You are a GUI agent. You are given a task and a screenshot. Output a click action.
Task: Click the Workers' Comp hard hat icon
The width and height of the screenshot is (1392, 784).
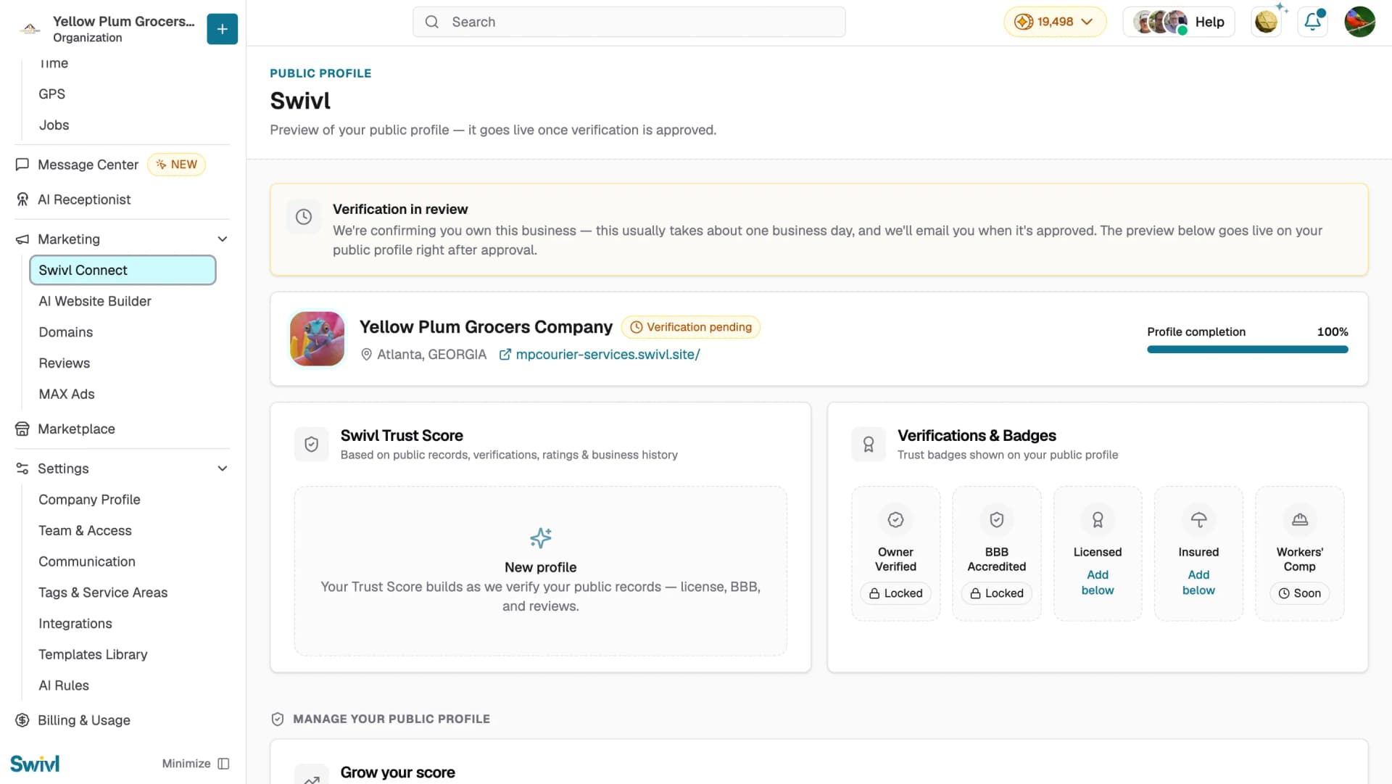pyautogui.click(x=1300, y=520)
